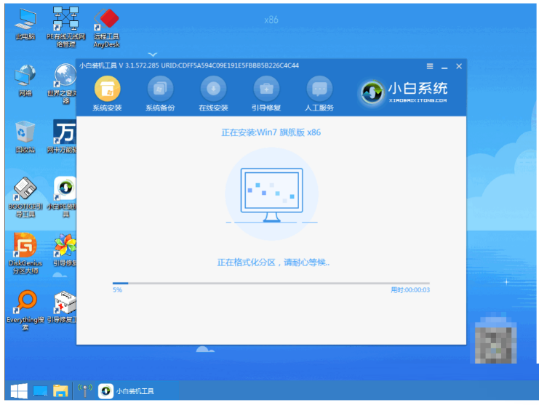The height and width of the screenshot is (405, 539).
Task: Launch 小白PE装机工具 desktop shortcut
Action: tap(63, 197)
